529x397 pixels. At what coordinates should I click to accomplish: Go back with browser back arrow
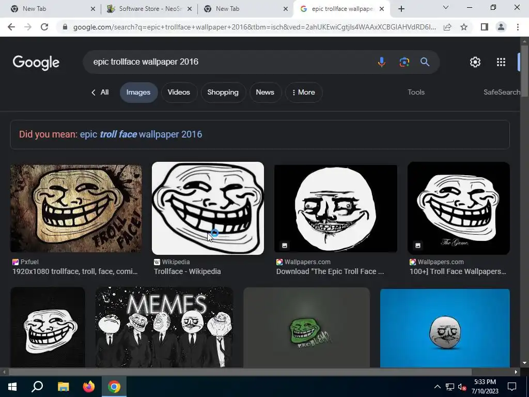[x=11, y=27]
